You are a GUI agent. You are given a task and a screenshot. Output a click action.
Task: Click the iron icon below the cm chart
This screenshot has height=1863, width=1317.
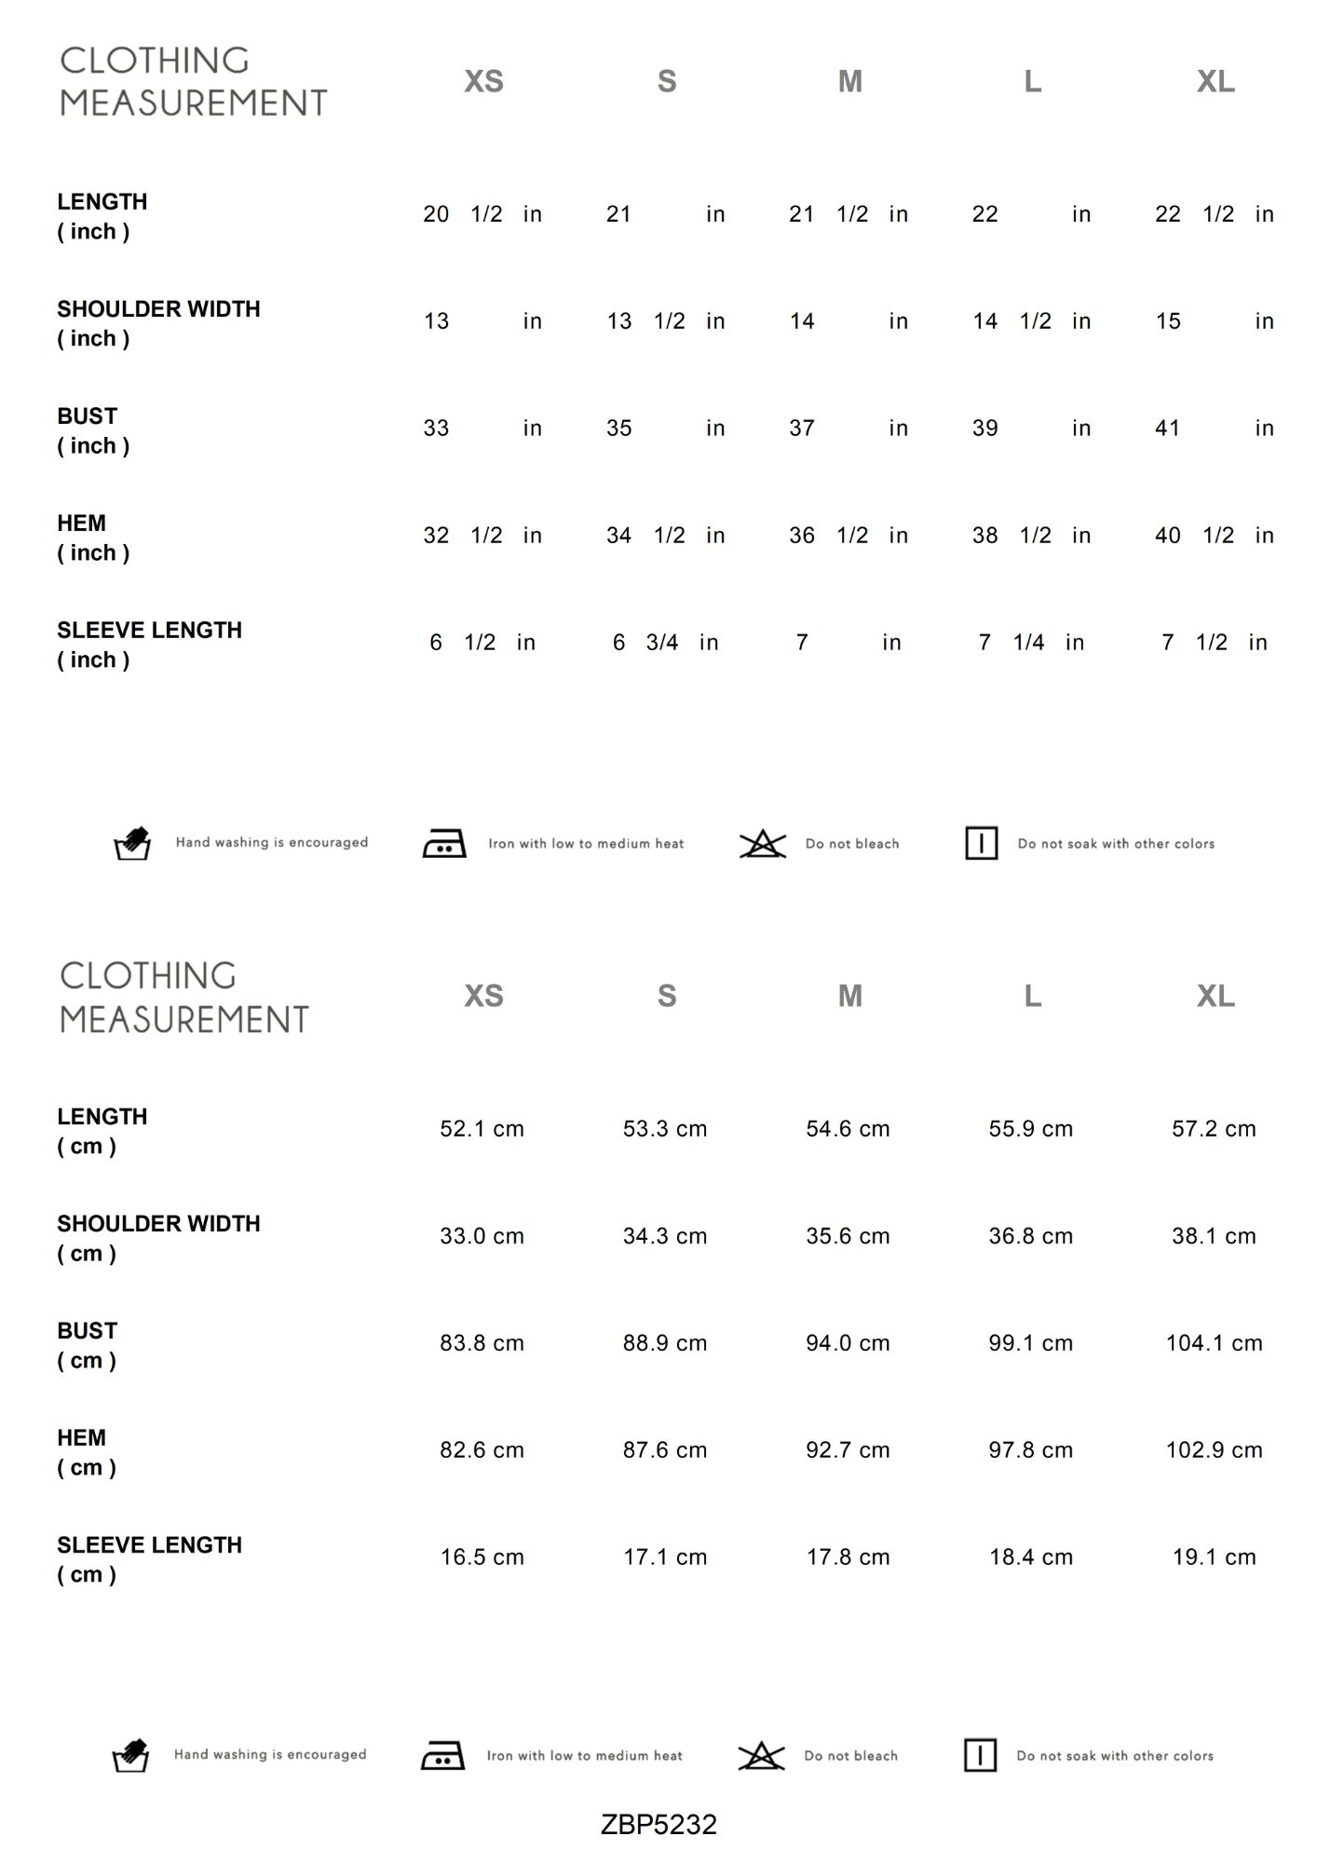pyautogui.click(x=442, y=1756)
